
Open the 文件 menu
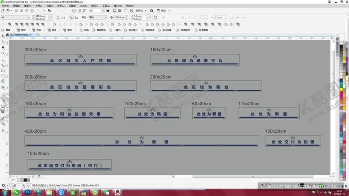tap(5, 6)
